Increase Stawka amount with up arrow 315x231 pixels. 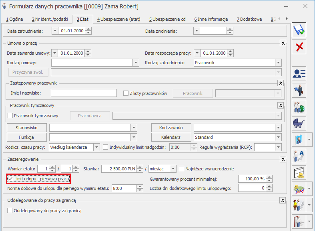click(140, 167)
